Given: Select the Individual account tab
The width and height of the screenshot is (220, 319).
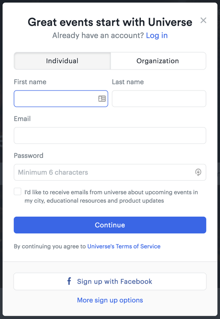Looking at the screenshot, I should pyautogui.click(x=62, y=61).
